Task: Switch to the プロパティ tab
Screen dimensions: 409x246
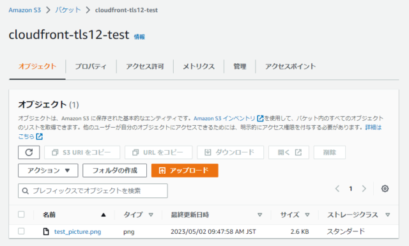Action: (91, 66)
